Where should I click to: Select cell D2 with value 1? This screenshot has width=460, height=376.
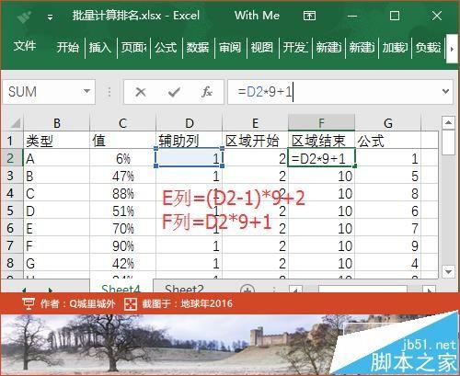pyautogui.click(x=190, y=158)
